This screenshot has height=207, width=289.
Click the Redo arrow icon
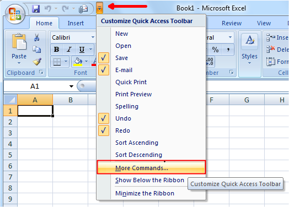(65, 8)
